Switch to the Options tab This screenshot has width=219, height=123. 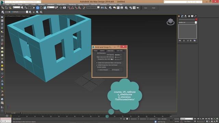click(102, 51)
